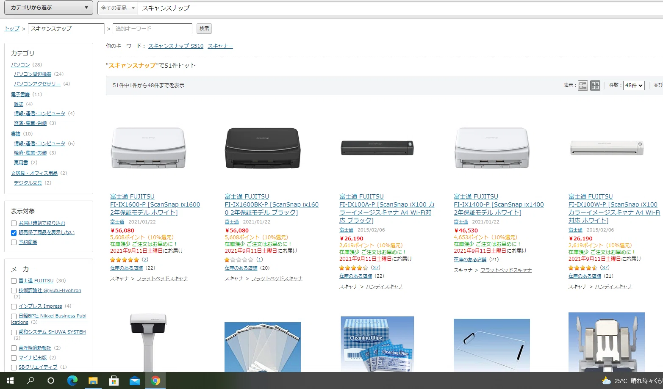Check 技術評論社 maker filter
Image resolution: width=663 pixels, height=389 pixels.
pos(14,291)
